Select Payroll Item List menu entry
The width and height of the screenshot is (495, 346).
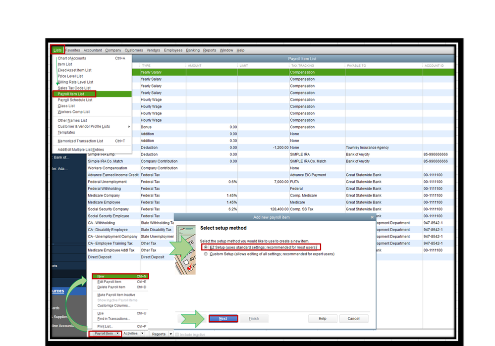pyautogui.click(x=92, y=94)
